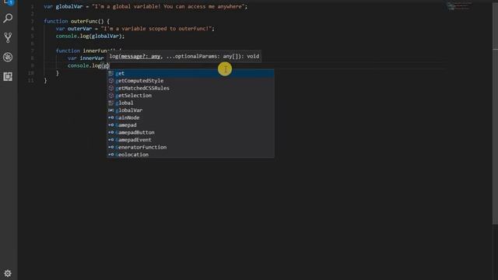This screenshot has width=498, height=280.
Task: Click the interface icon beside Geolocation
Action: [x=110, y=155]
